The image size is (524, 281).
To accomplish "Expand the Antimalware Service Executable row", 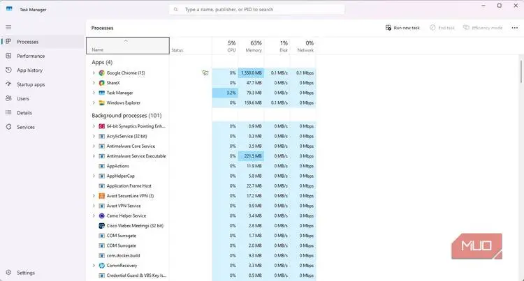I will click(x=94, y=155).
